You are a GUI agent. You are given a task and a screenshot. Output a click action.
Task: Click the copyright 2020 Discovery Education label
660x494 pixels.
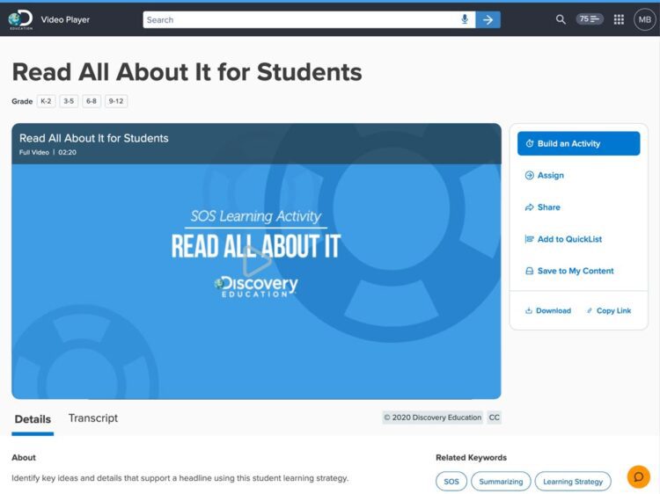[432, 418]
